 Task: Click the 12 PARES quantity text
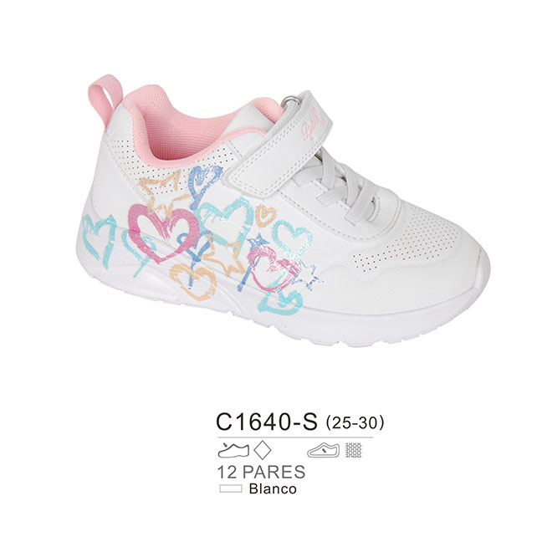[261, 472]
